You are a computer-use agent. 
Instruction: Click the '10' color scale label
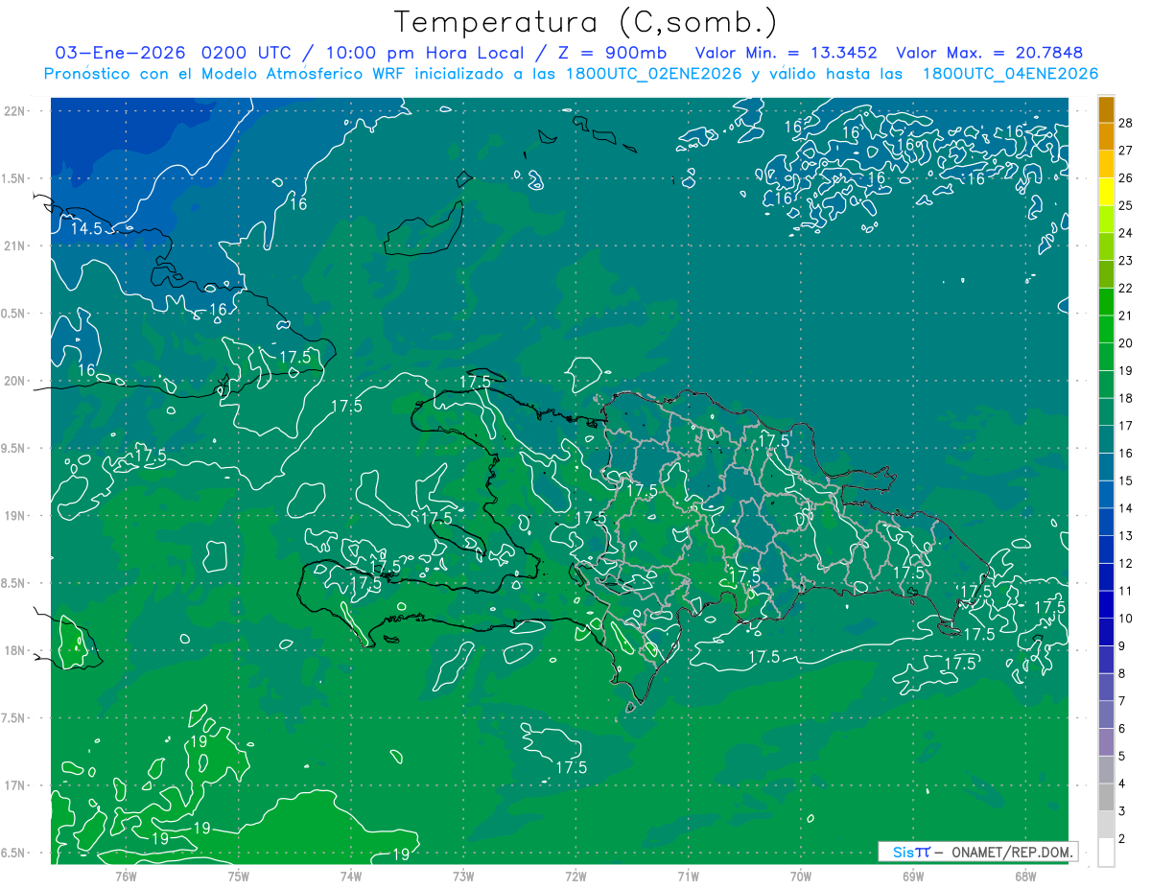pyautogui.click(x=1126, y=619)
